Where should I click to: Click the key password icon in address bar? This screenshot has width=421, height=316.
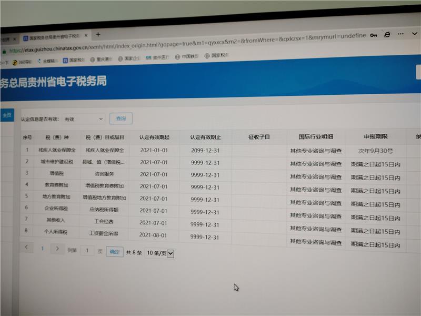click(374, 35)
